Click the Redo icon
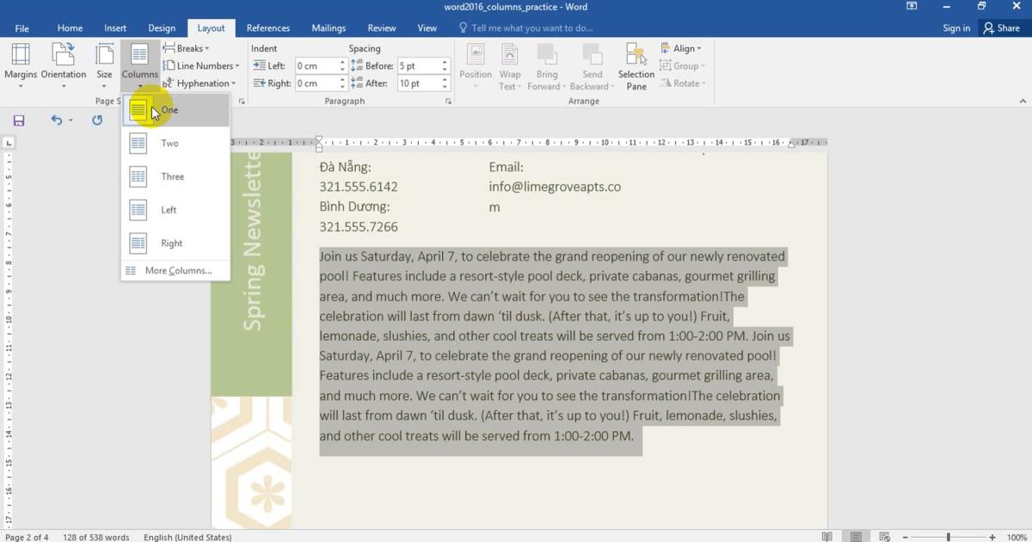Image resolution: width=1032 pixels, height=542 pixels. (97, 120)
